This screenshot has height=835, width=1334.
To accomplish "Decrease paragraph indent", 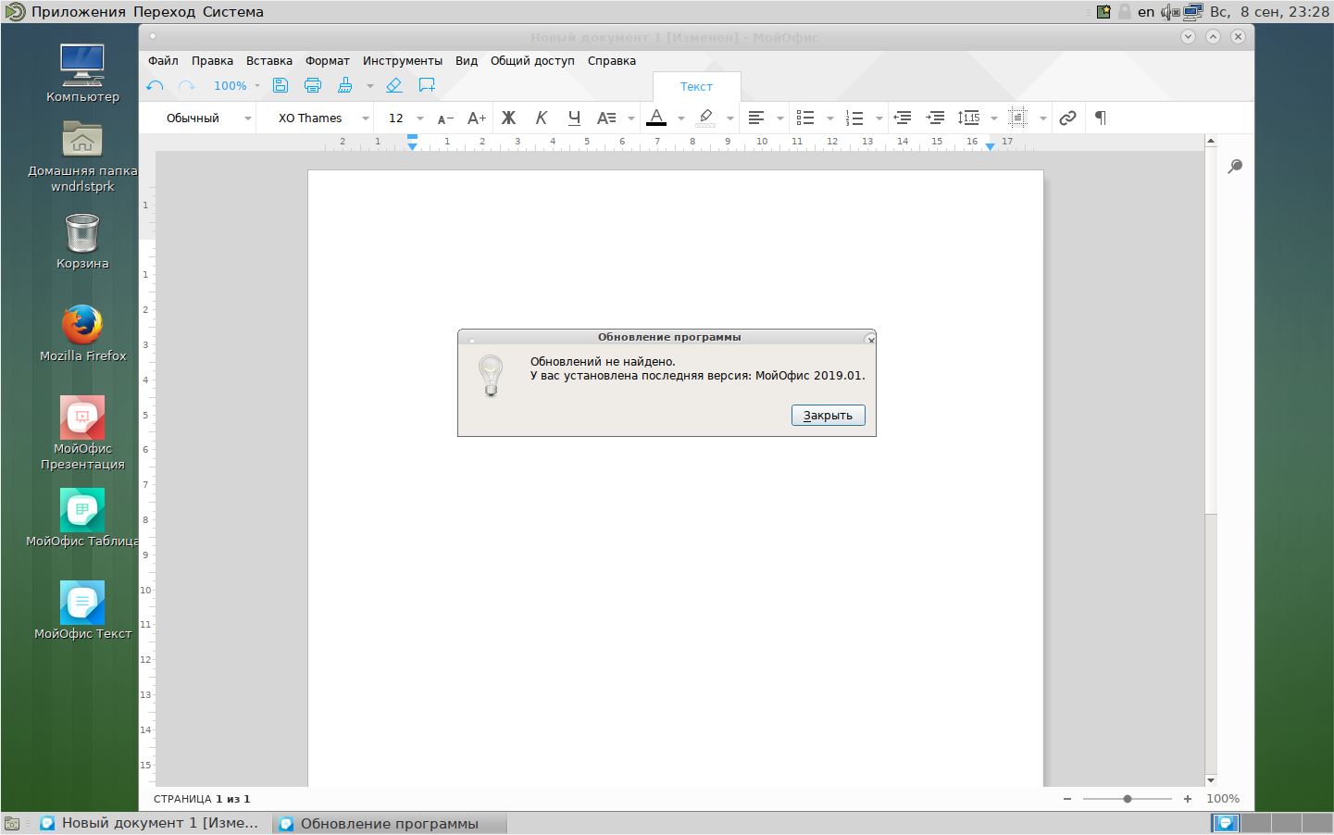I will (903, 118).
